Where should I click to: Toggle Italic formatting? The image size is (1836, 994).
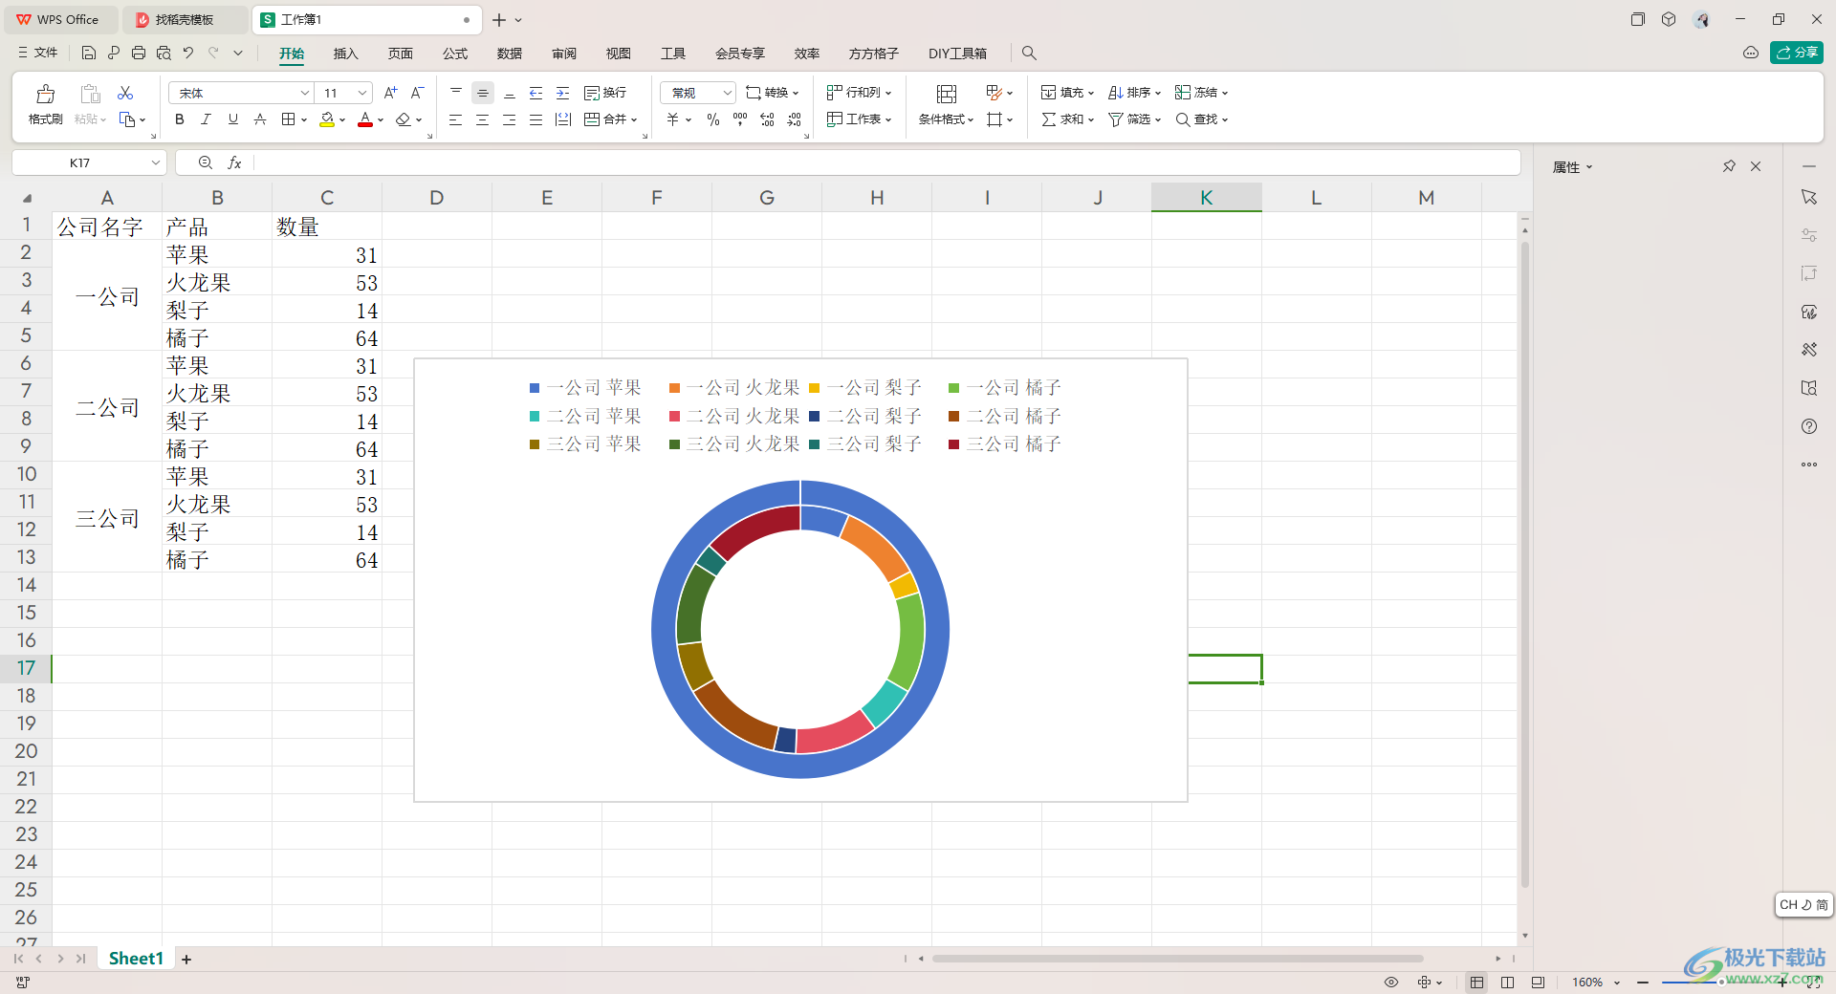(207, 119)
